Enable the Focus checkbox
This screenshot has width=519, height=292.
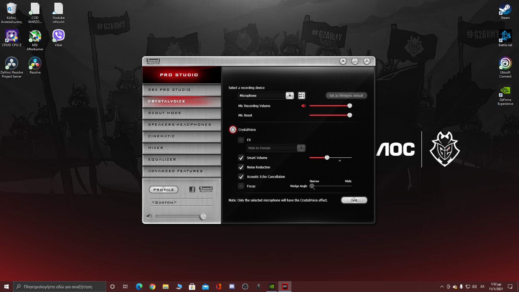click(x=241, y=186)
